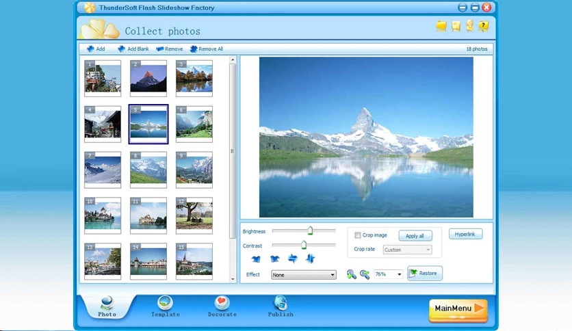Click Add Blank in the photo toolbar
This screenshot has width=572, height=331.
point(133,49)
